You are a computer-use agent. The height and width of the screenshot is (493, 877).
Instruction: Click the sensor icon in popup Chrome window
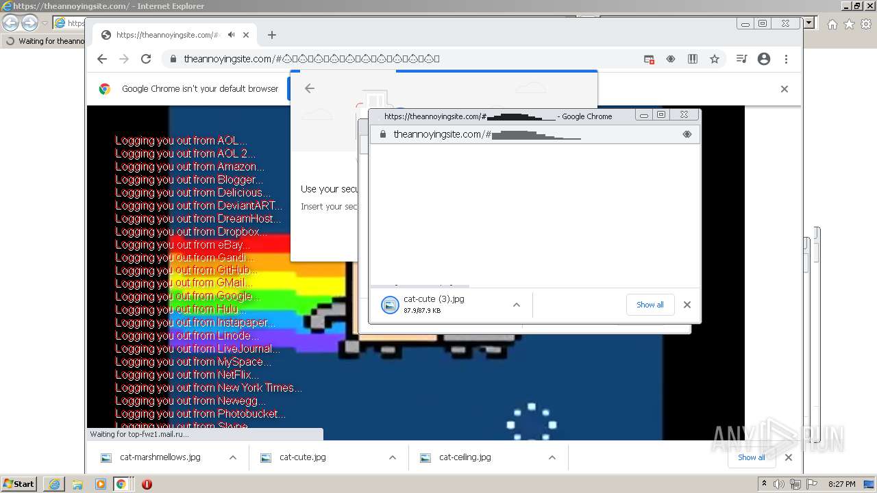tap(687, 134)
